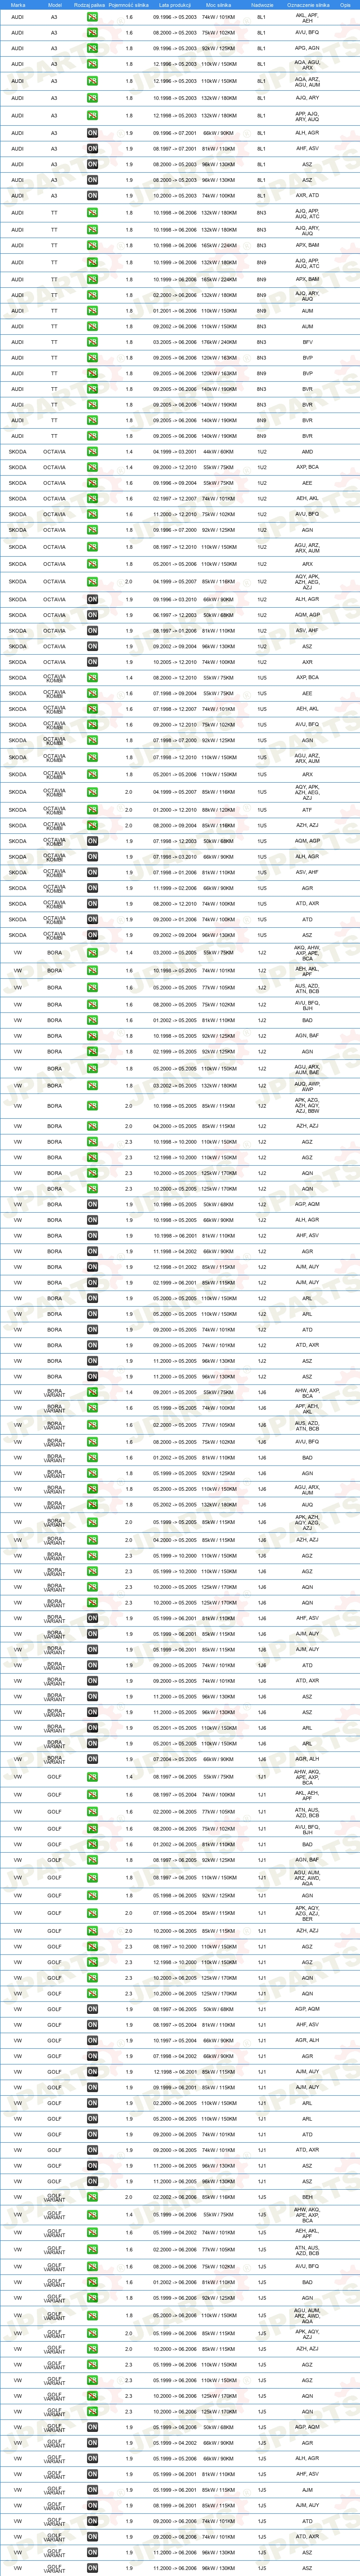
Task: Click the Rodzaj paliwa column header
Action: point(89,5)
